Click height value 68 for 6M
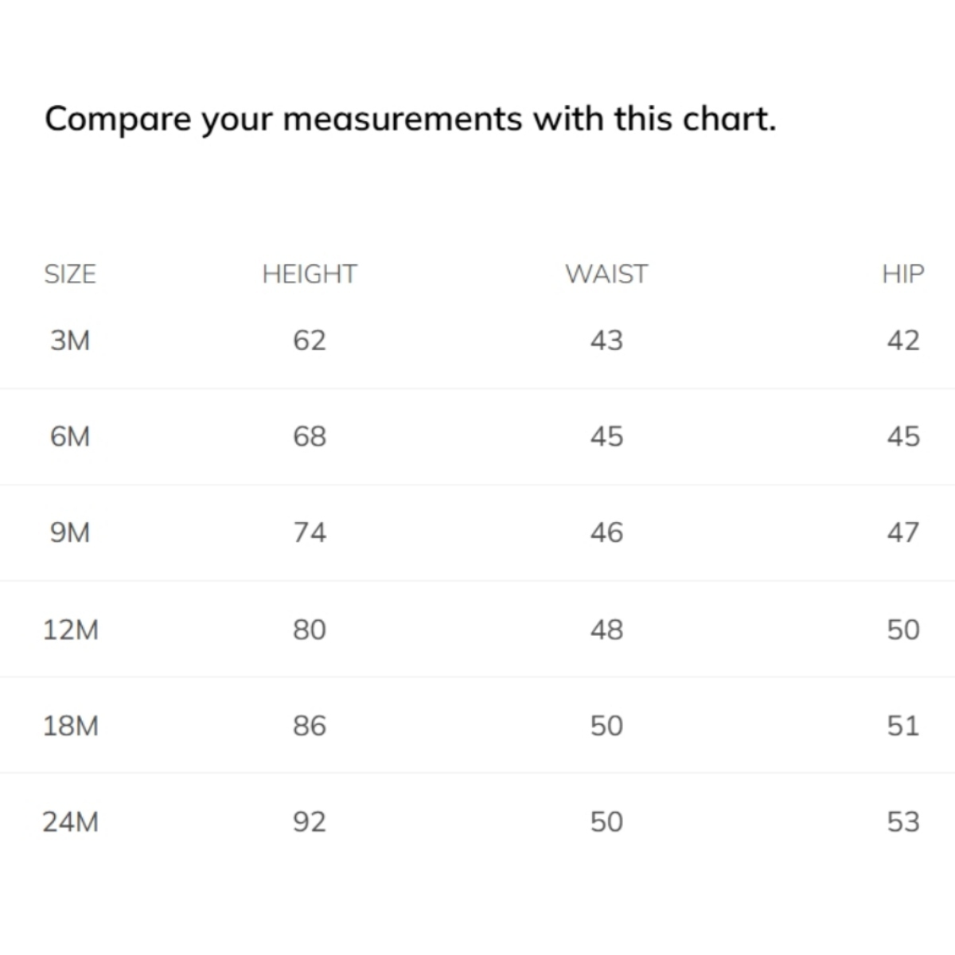The width and height of the screenshot is (955, 955). tap(310, 436)
